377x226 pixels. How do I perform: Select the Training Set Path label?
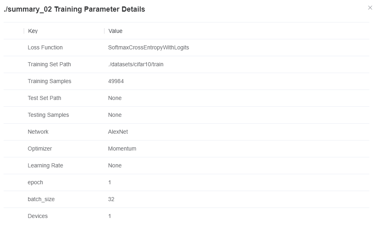49,64
